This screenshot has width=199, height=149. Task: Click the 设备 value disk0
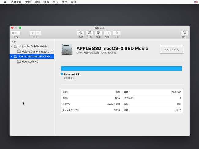click(178, 110)
